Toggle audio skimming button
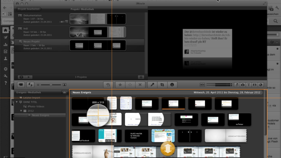Viewport: 281px width, 158px height. (202, 85)
